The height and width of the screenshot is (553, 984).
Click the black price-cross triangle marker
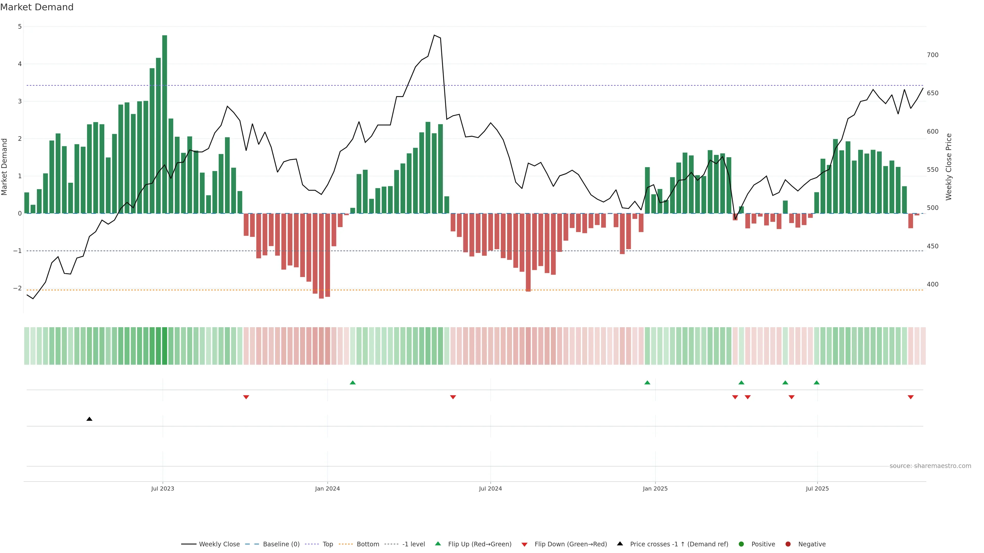tap(89, 419)
